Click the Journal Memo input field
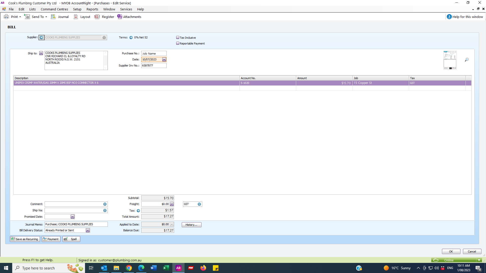Image resolution: width=486 pixels, height=273 pixels. [76, 224]
